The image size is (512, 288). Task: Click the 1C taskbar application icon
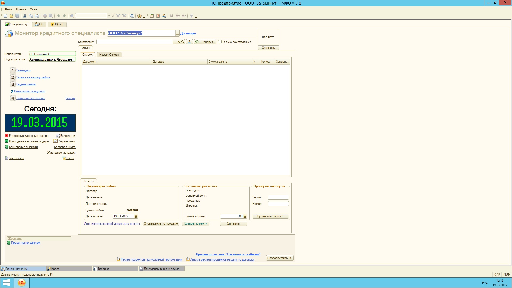(x=22, y=283)
